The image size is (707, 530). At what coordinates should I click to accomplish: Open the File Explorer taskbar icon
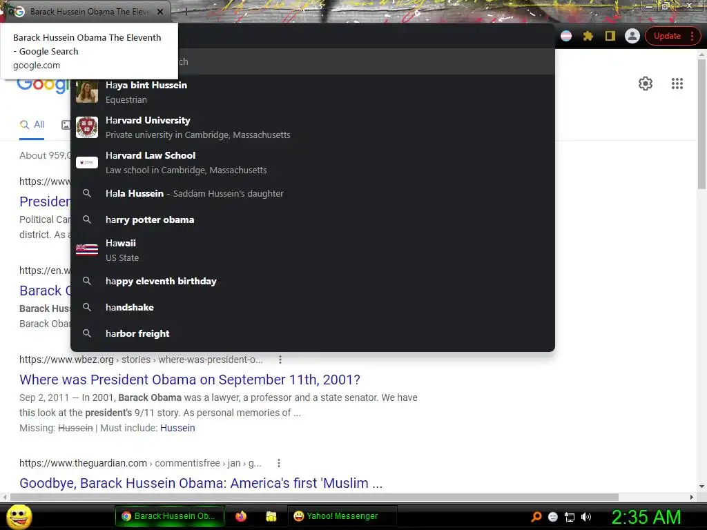[x=271, y=516]
